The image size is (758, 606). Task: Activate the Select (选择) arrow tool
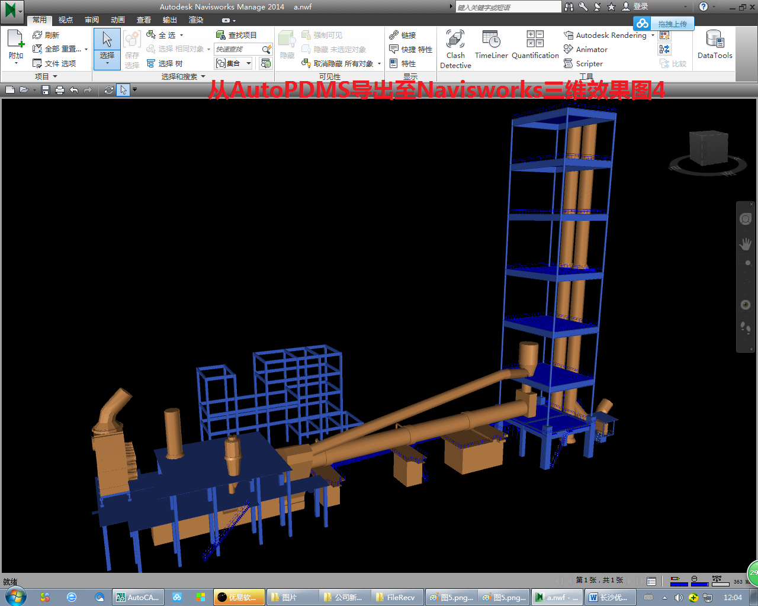(x=107, y=40)
